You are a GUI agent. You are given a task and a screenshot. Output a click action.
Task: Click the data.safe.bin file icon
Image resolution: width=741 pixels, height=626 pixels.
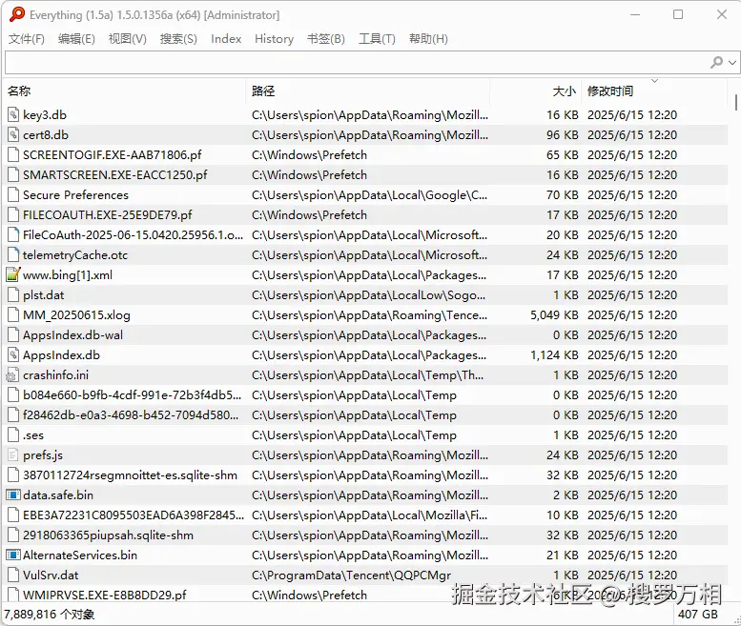(x=13, y=495)
